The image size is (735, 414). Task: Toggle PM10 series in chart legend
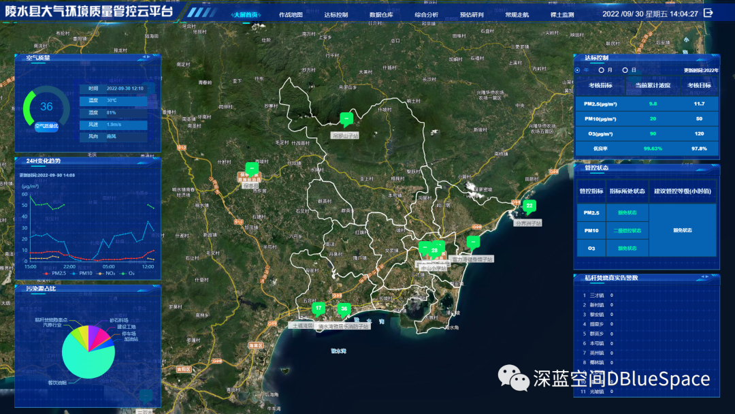[82, 273]
